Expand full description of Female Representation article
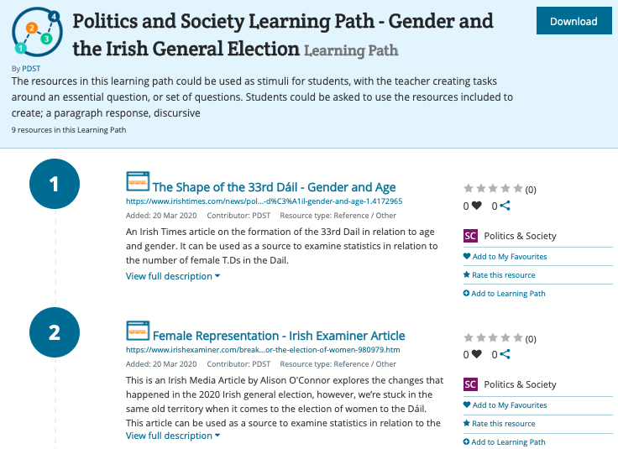The height and width of the screenshot is (449, 618). (173, 436)
